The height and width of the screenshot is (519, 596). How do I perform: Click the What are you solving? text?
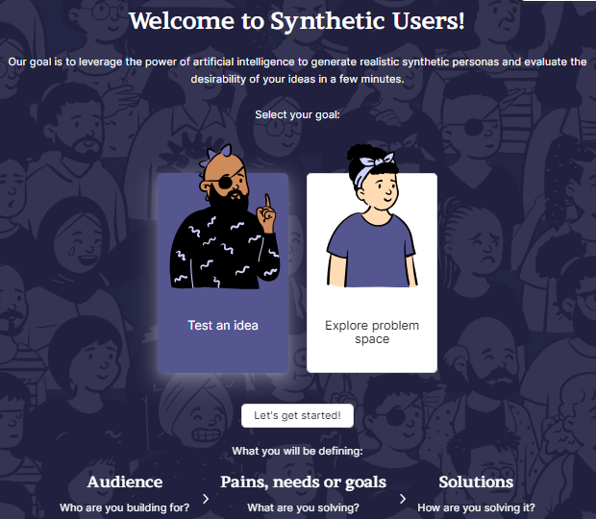(x=304, y=507)
